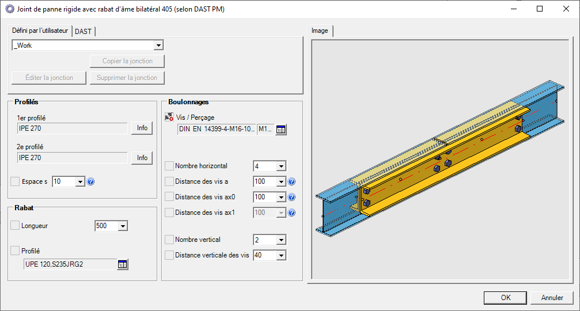580x311 pixels.
Task: Show help for Espace s
Action: 90,181
